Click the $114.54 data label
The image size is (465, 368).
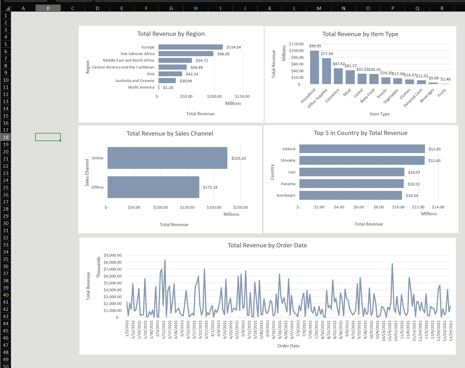tap(234, 47)
